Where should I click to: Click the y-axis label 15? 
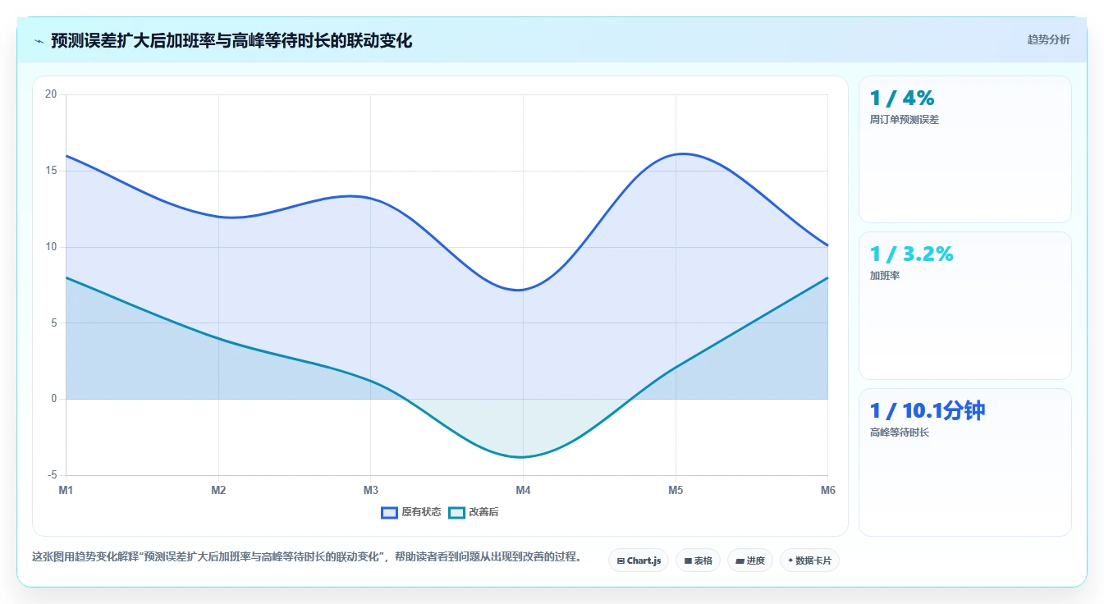point(51,171)
